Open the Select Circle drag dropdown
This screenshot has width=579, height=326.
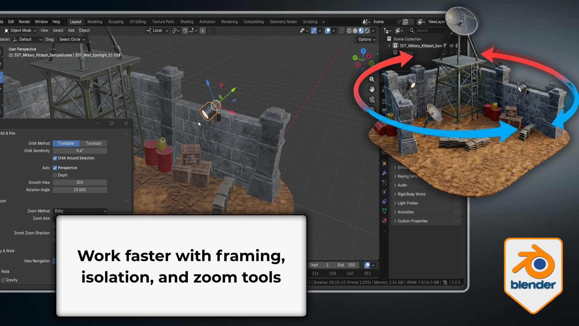tap(72, 40)
